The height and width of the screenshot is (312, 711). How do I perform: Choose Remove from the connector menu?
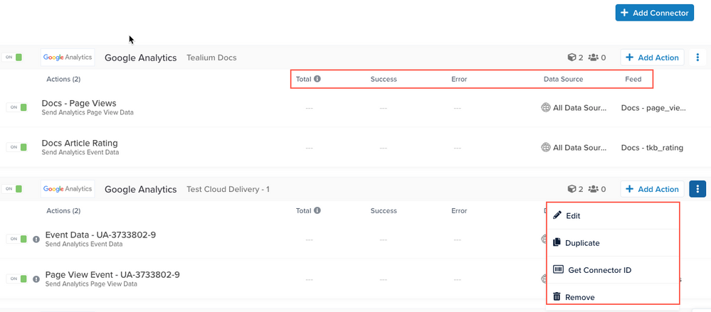pos(579,297)
